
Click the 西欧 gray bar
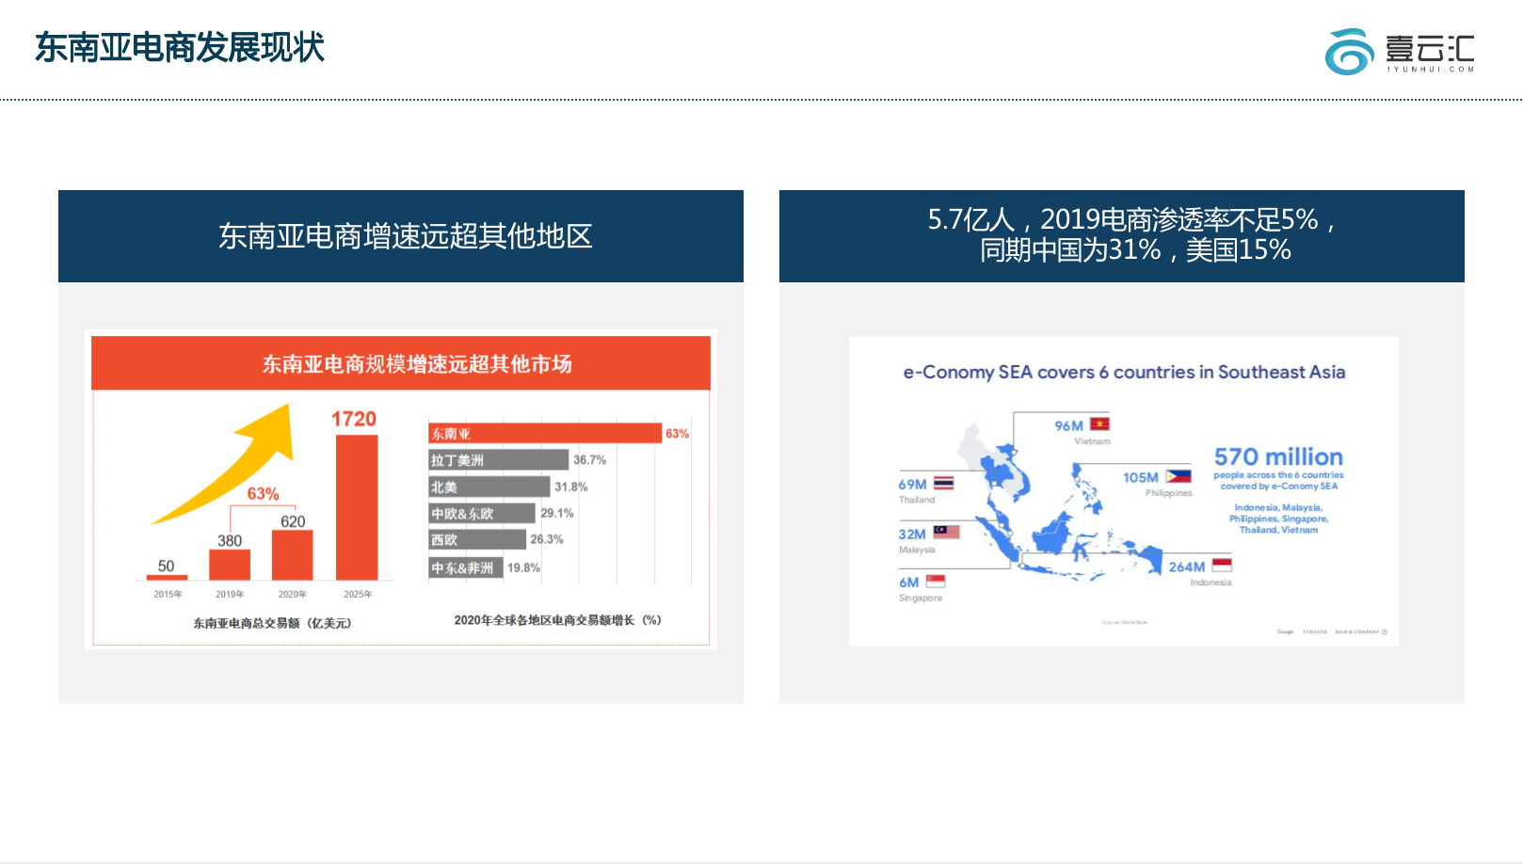click(x=477, y=539)
